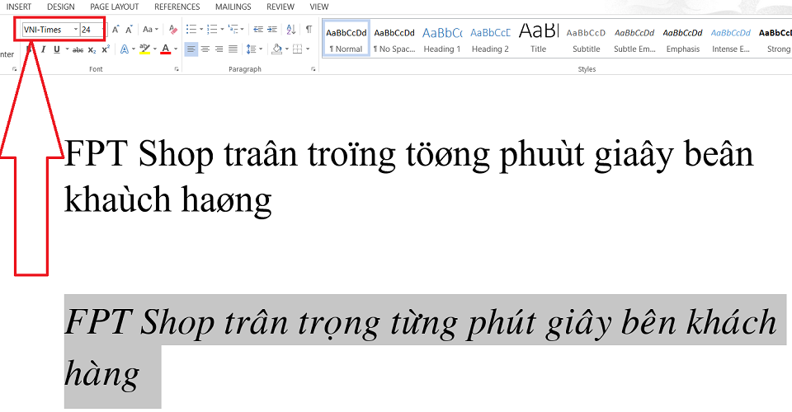Image resolution: width=792 pixels, height=412 pixels.
Task: Center the paragraph text
Action: point(205,49)
